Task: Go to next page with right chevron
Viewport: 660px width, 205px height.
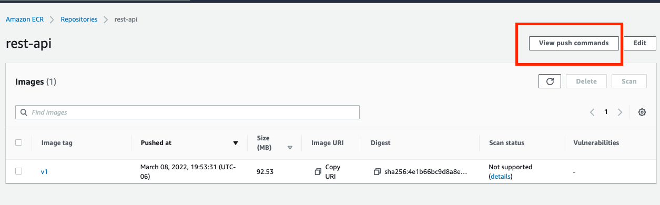Action: click(x=620, y=112)
